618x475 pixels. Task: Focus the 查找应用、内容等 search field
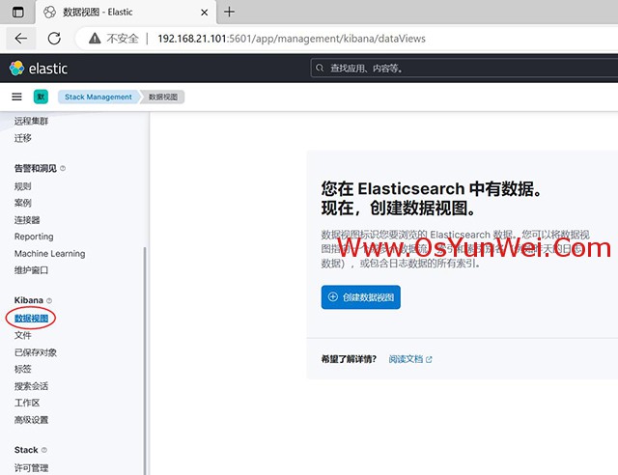point(464,69)
